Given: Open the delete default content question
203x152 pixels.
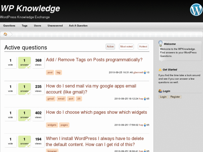Looking at the screenshot, I should pos(95,141).
